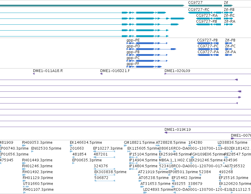This screenshot has width=251, height=194.
Task: Click the DME1-020L09 clone label
Action: point(177,71)
